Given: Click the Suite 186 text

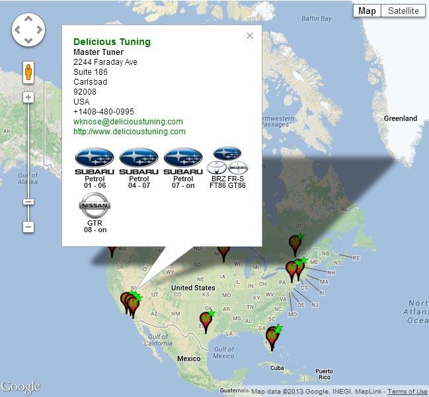Looking at the screenshot, I should coord(91,72).
